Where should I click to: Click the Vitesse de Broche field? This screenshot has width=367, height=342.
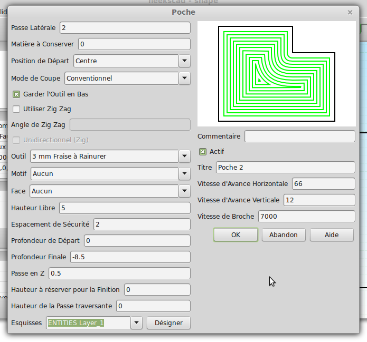point(306,217)
